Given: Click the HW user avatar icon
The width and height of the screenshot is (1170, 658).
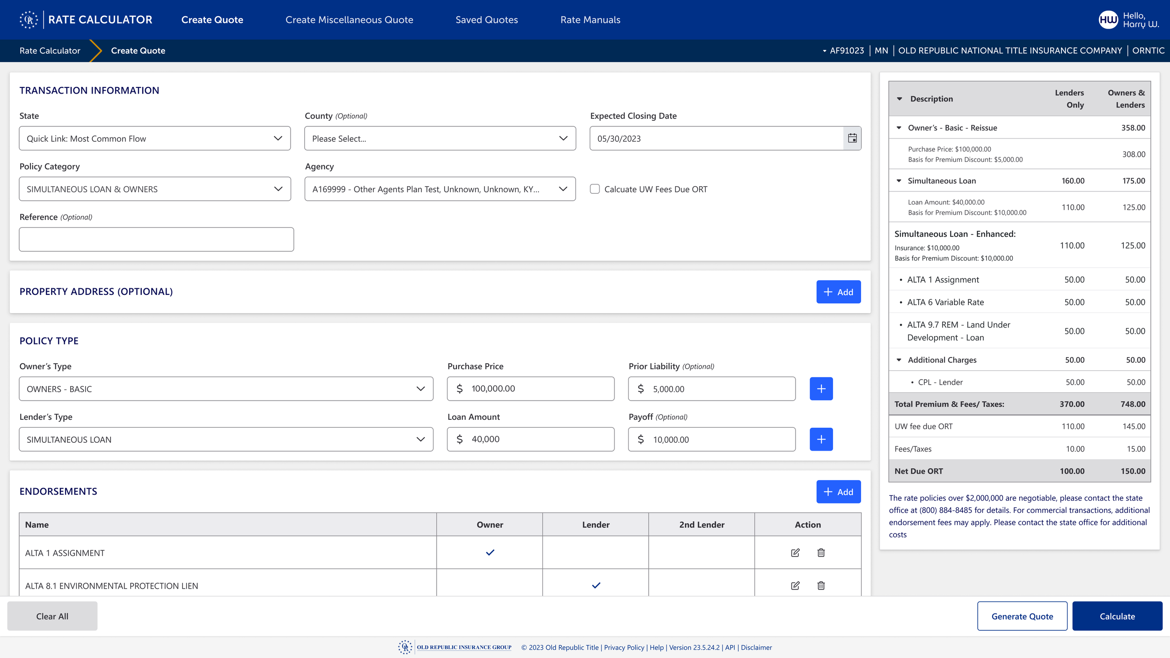Looking at the screenshot, I should [1108, 20].
